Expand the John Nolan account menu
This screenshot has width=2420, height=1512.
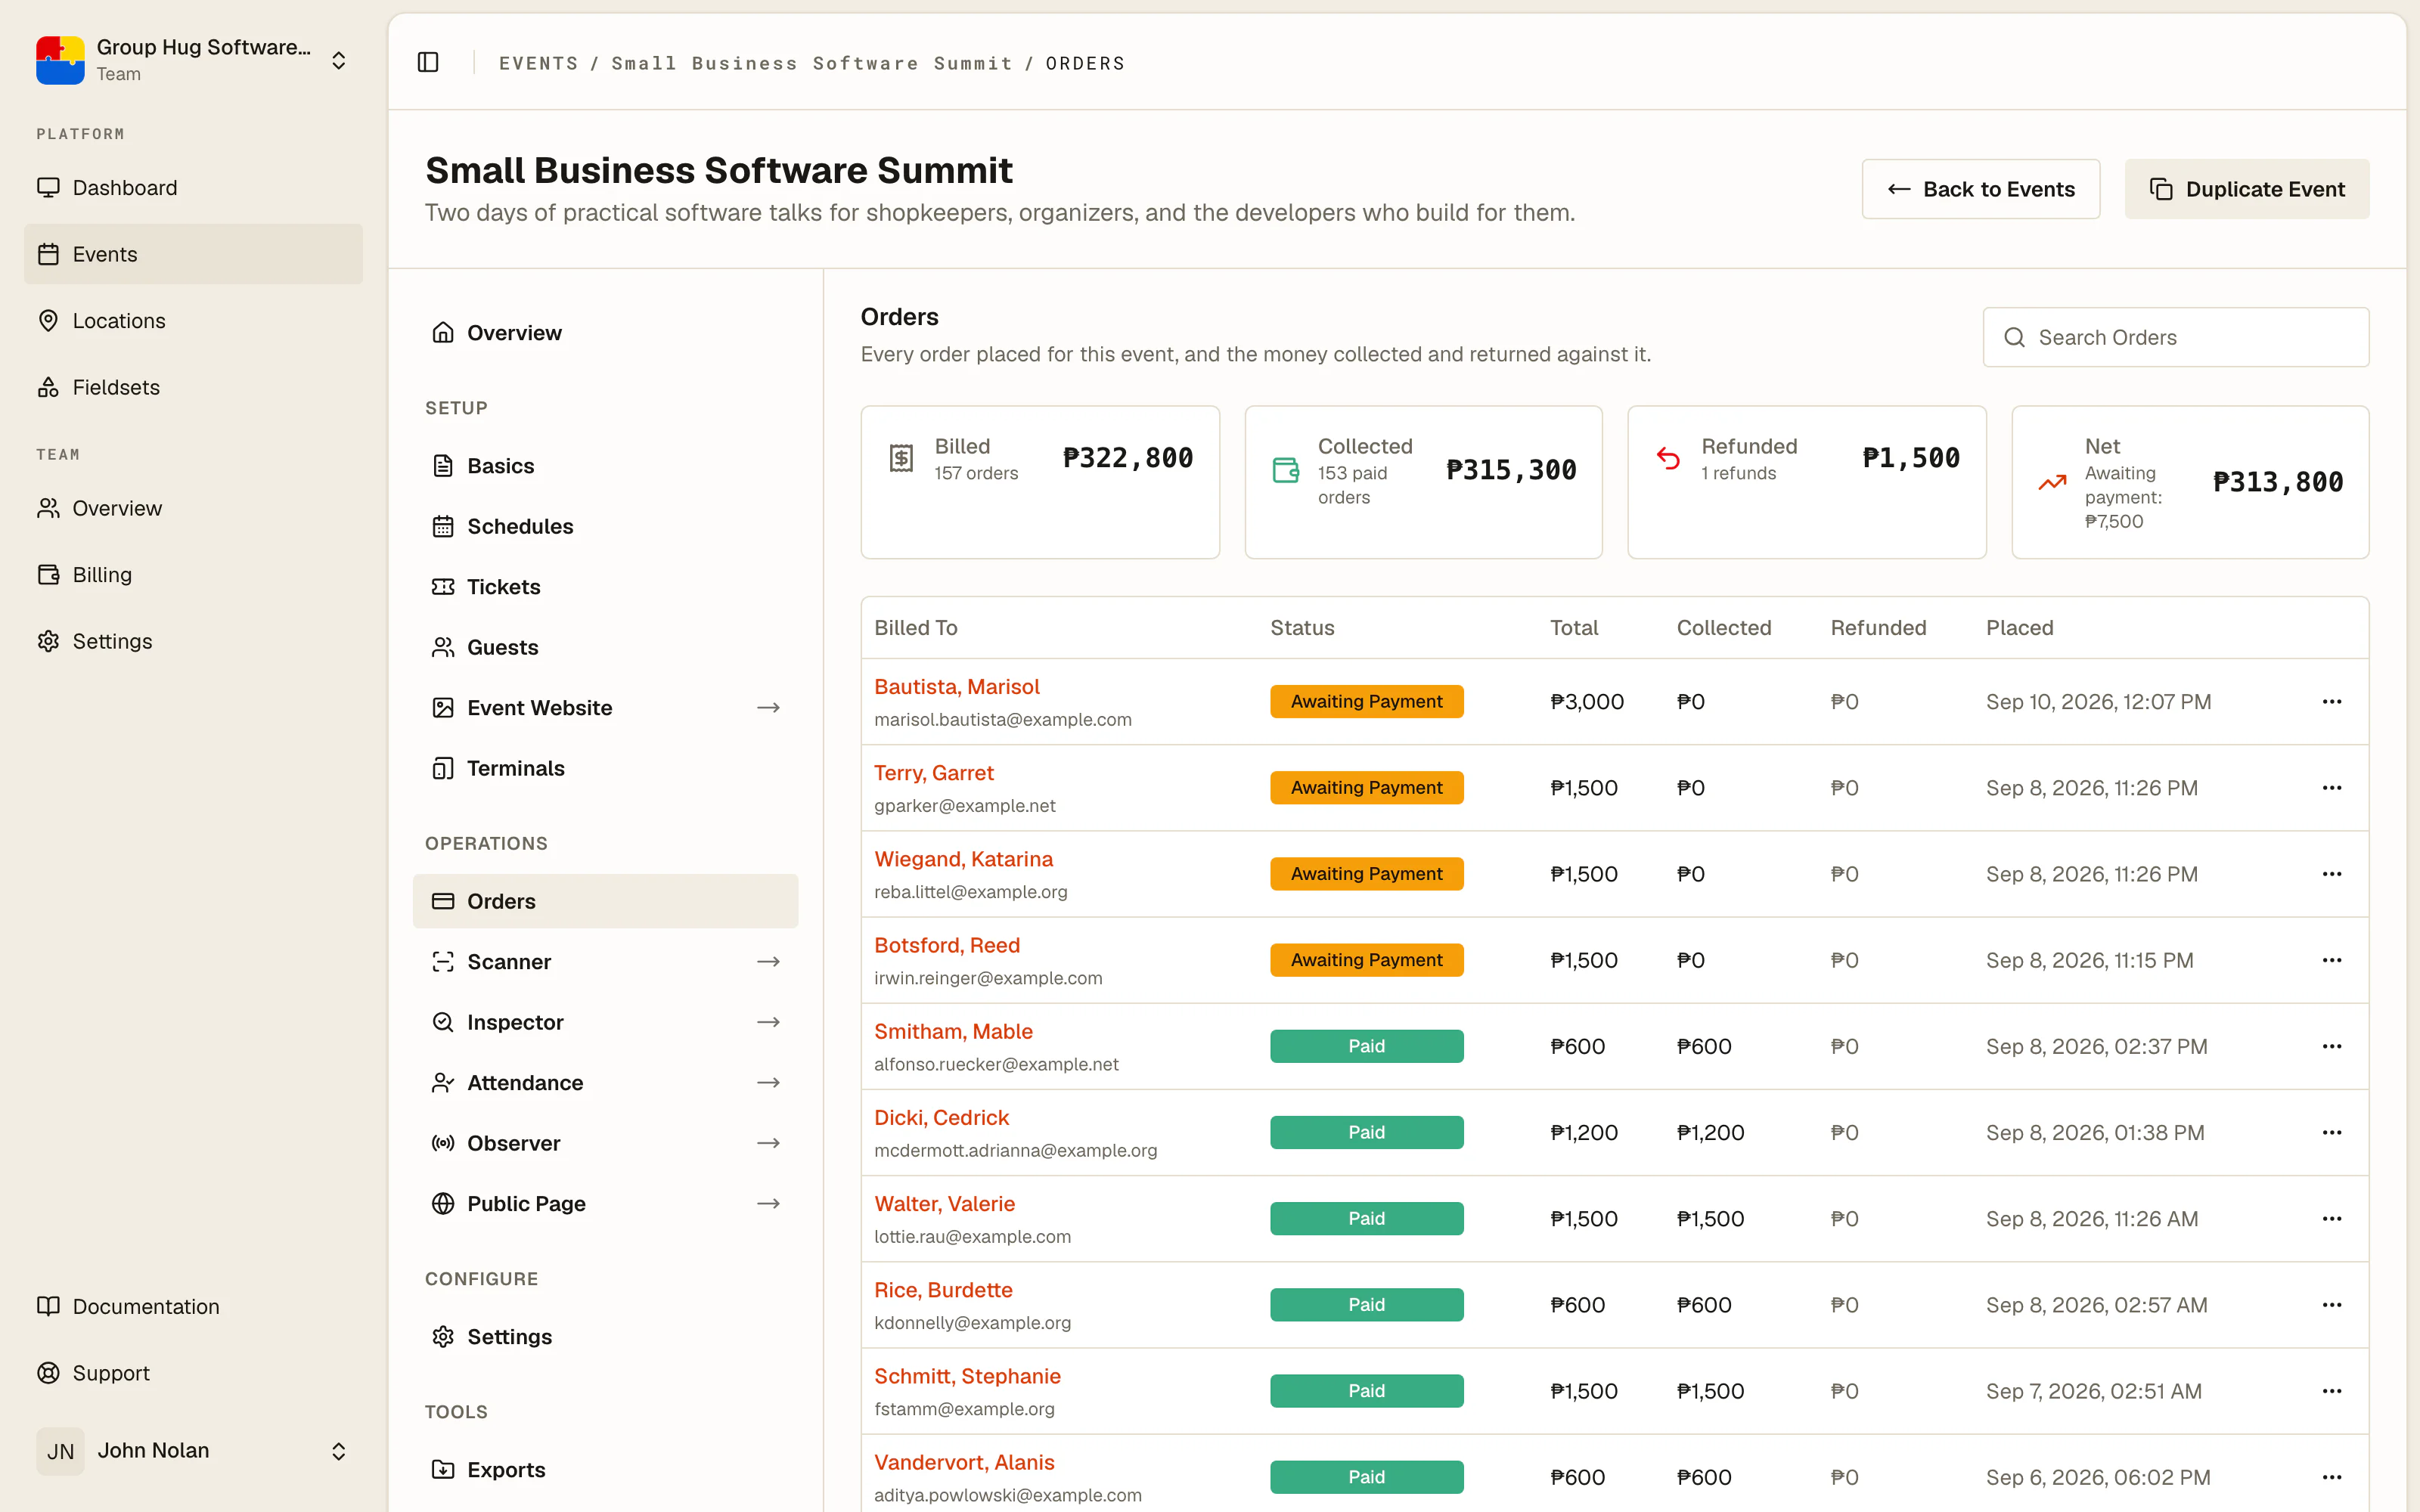click(339, 1451)
